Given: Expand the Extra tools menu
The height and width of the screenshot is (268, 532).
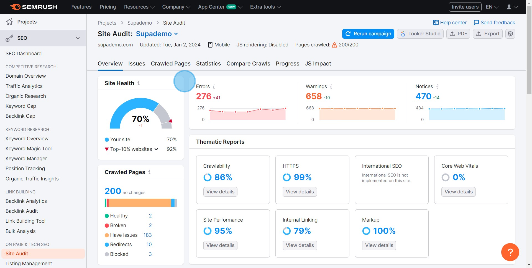Looking at the screenshot, I should coord(265,7).
